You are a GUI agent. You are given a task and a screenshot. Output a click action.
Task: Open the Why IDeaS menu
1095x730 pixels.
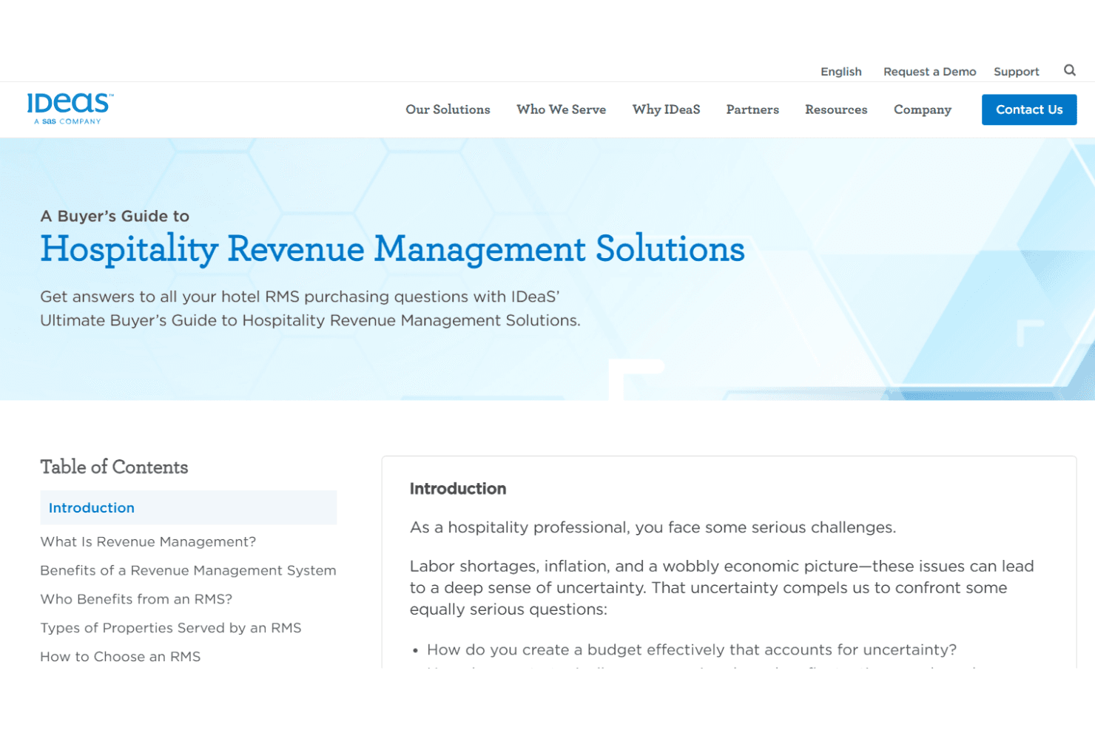click(666, 109)
